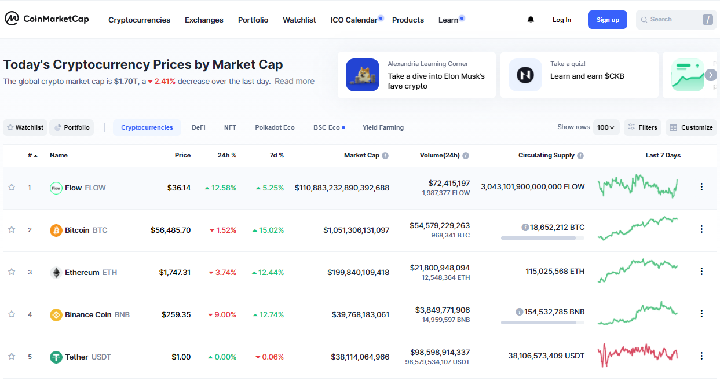Click the Bitcoin coin icon

coord(56,230)
